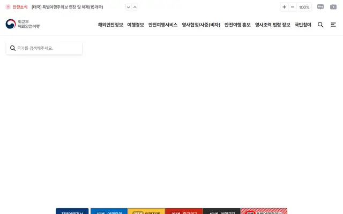Select the 3단계 출국권고 red tab
The width and height of the screenshot is (343, 214).
pyautogui.click(x=184, y=211)
